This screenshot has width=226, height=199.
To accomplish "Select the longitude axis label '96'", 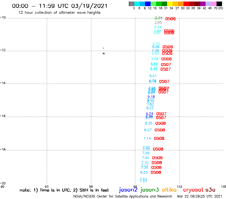I will pos(91,186).
